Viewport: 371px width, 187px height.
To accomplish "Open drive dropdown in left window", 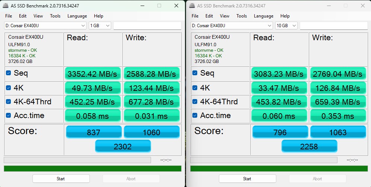I will click(x=45, y=26).
